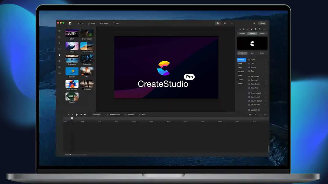This screenshot has height=184, width=328.
Task: Click the CreateStudio logo in the toolbar
Action: pyautogui.click(x=70, y=23)
